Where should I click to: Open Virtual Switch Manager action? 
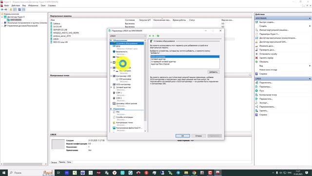tap(277, 38)
